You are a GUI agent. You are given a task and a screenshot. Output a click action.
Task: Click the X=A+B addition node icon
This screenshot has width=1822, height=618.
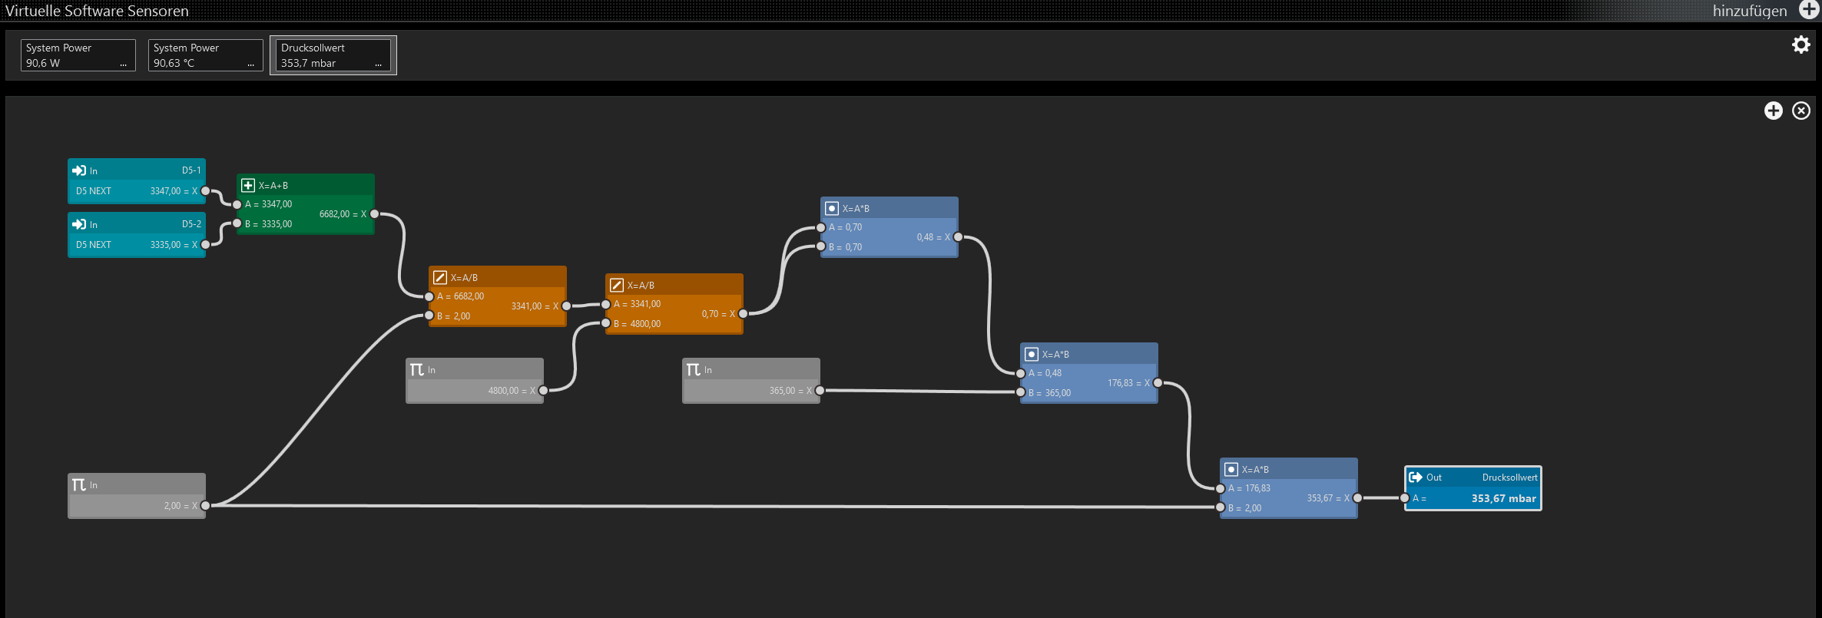point(248,185)
